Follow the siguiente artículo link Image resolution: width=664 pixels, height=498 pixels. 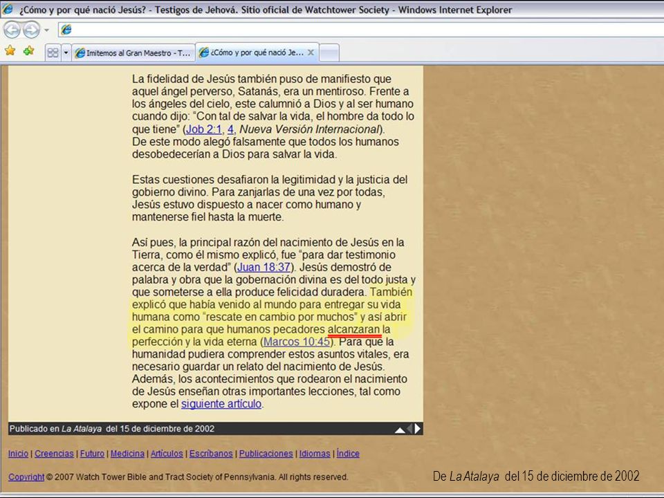tap(221, 404)
